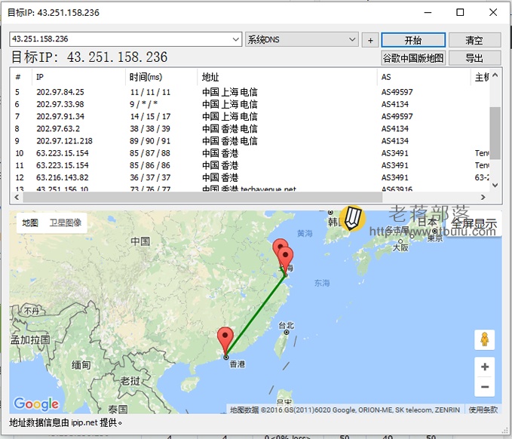This screenshot has height=439, width=512.
Task: Select row with IP 63.216.143.82
Action: point(250,177)
